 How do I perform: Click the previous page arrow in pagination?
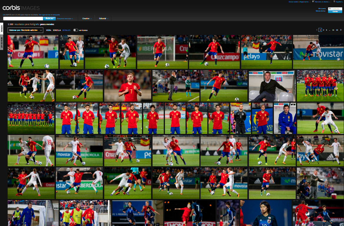click(x=317, y=30)
